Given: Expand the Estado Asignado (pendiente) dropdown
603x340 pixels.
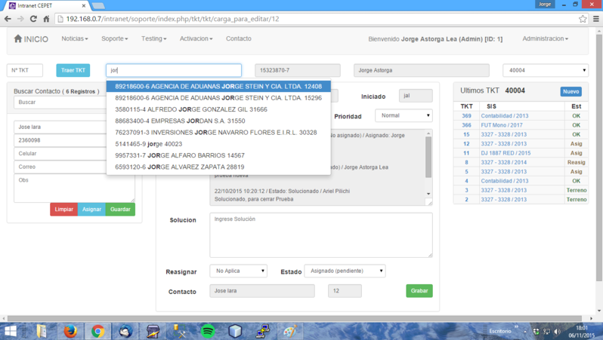Looking at the screenshot, I should click(345, 271).
